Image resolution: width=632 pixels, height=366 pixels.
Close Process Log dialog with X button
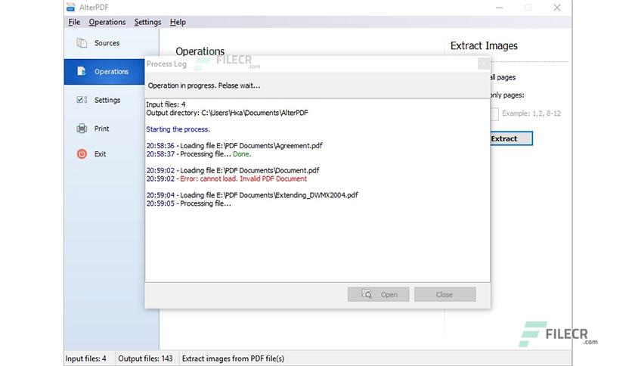click(x=484, y=64)
